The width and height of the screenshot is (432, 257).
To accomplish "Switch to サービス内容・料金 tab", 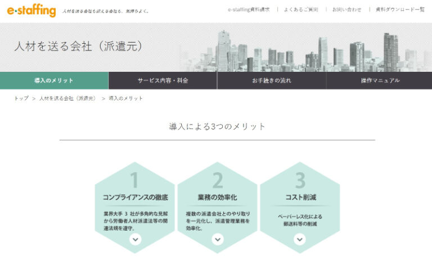I will point(163,80).
